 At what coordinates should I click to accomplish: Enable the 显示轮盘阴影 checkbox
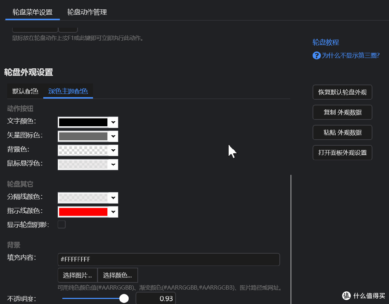tap(62, 224)
